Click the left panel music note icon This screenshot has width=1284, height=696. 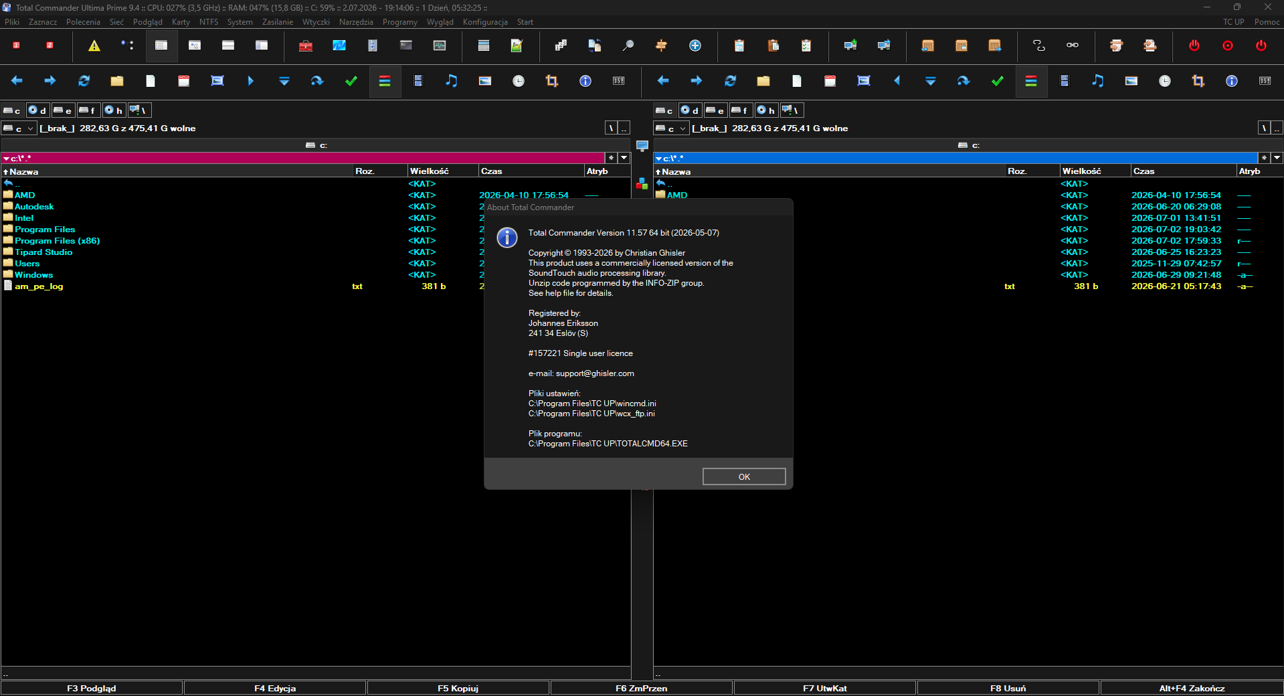pos(452,81)
